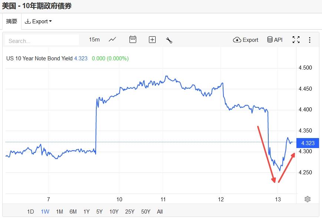Toggle fullscreen chart view

pyautogui.click(x=296, y=40)
